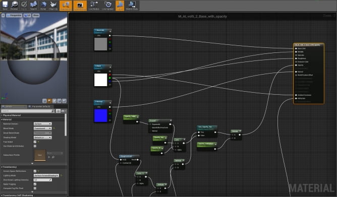Click the Search toolbar icon
This screenshot has width=337, height=197.
click(33, 6)
